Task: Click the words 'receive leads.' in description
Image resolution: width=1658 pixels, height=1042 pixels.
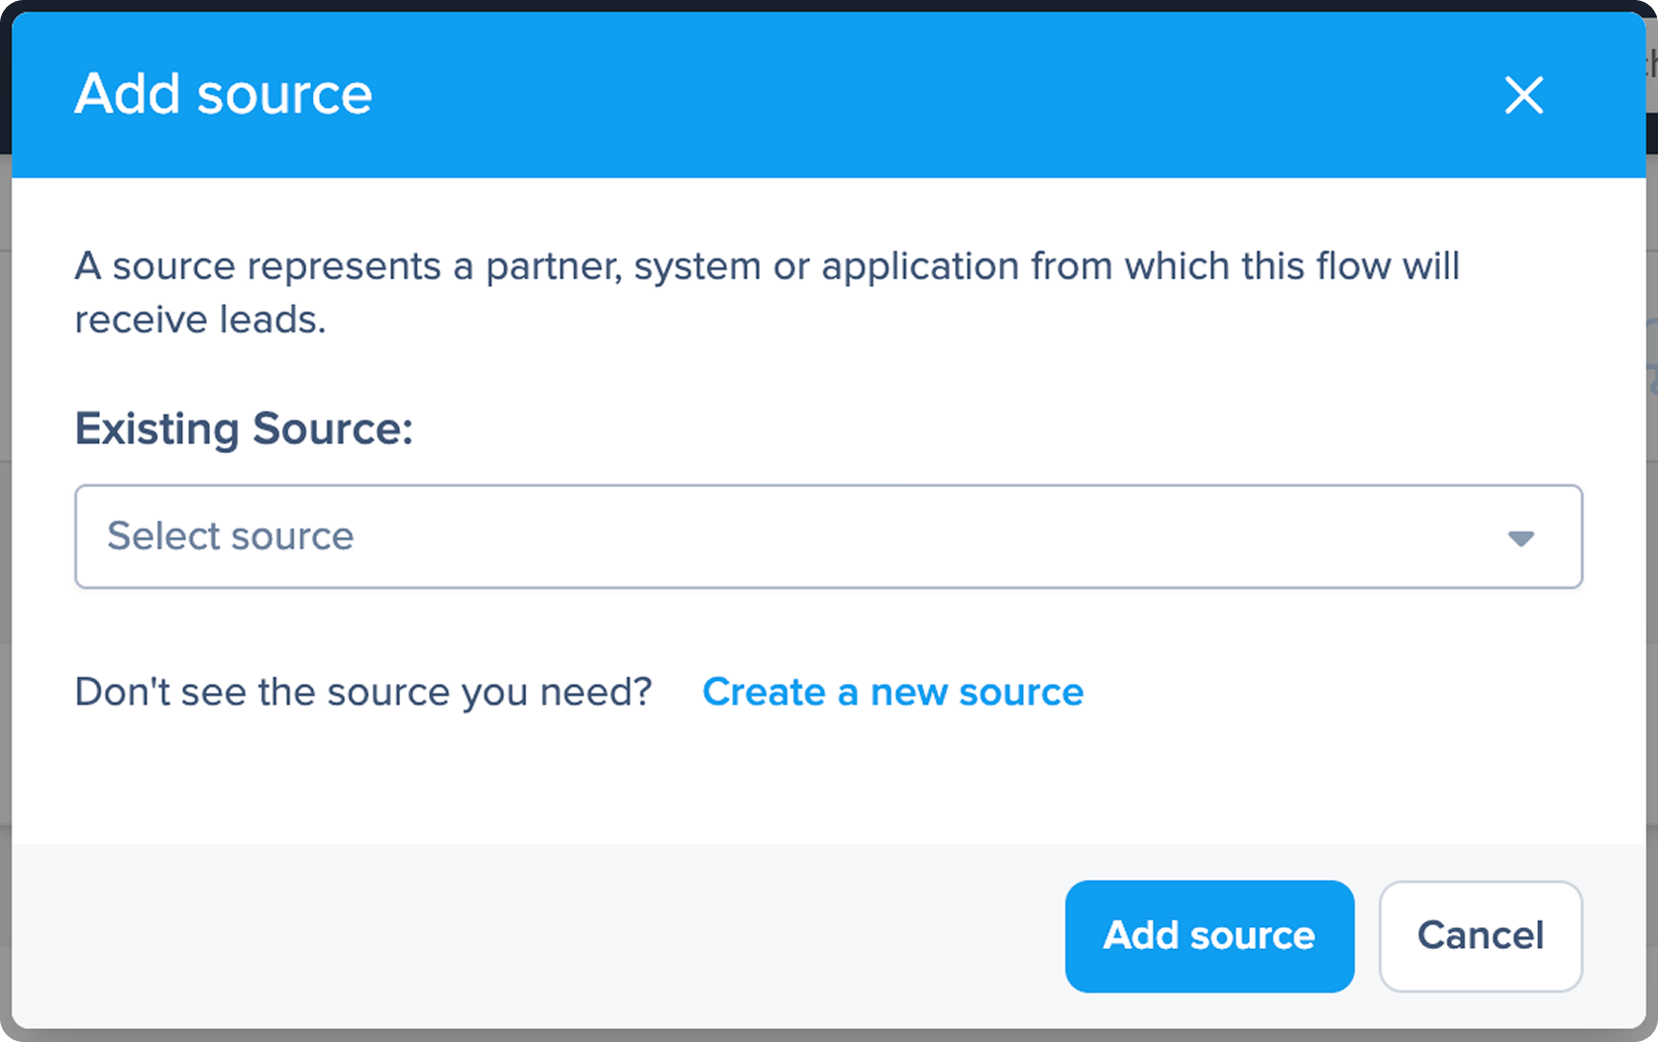Action: point(200,320)
